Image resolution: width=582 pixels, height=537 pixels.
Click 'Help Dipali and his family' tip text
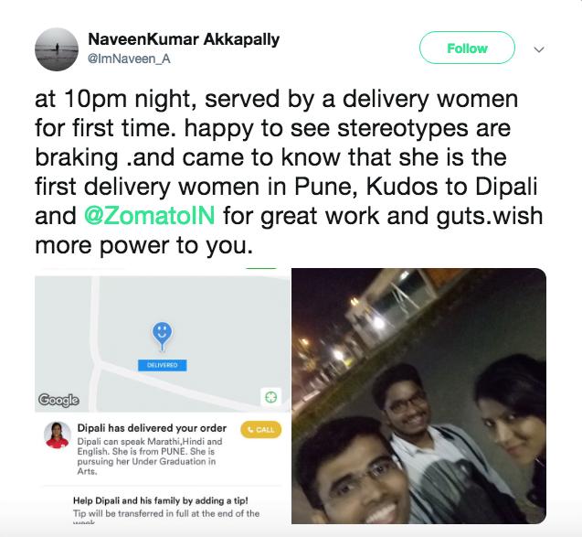click(161, 500)
